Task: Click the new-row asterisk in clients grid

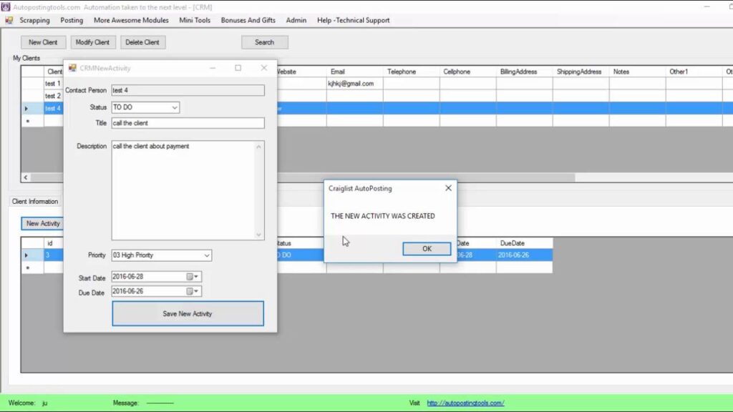Action: pyautogui.click(x=28, y=121)
